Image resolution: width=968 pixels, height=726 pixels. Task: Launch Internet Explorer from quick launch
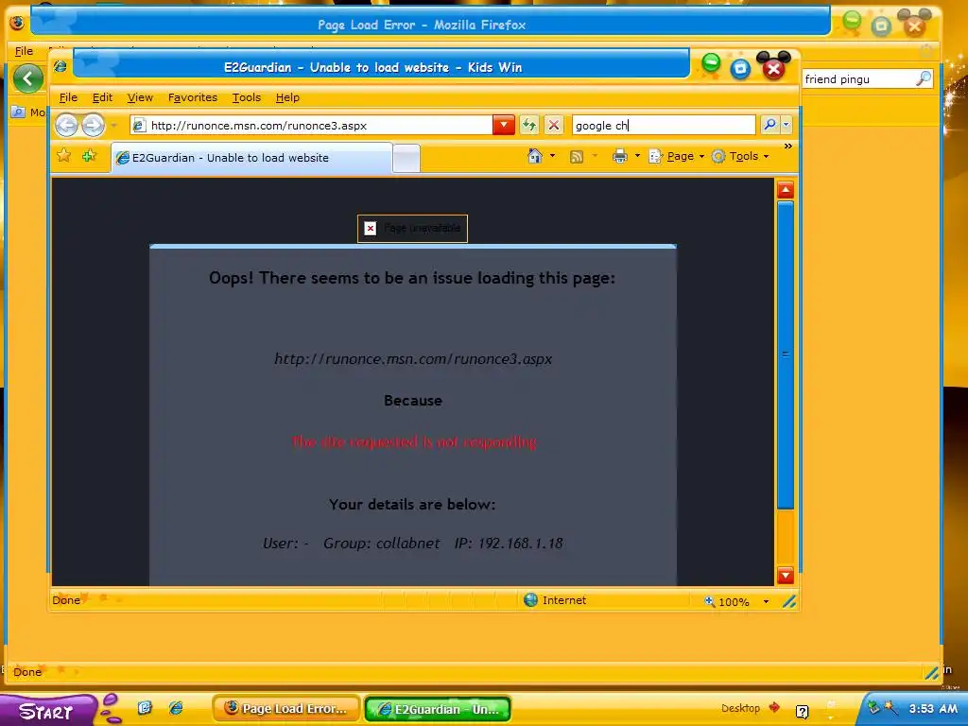pyautogui.click(x=176, y=707)
